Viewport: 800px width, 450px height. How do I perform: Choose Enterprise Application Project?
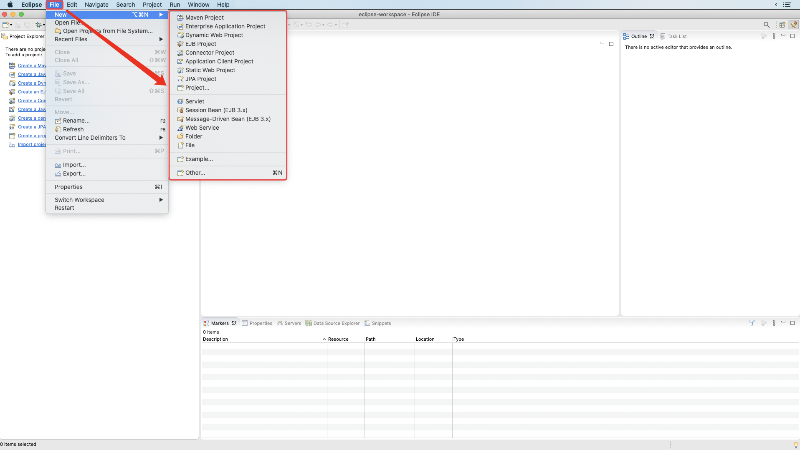[228, 26]
